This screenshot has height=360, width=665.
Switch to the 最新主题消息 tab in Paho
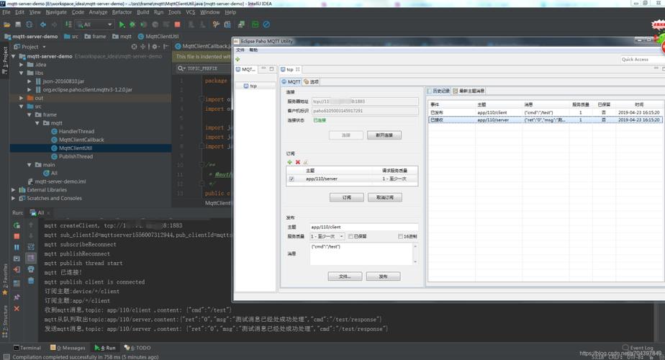[x=469, y=91]
